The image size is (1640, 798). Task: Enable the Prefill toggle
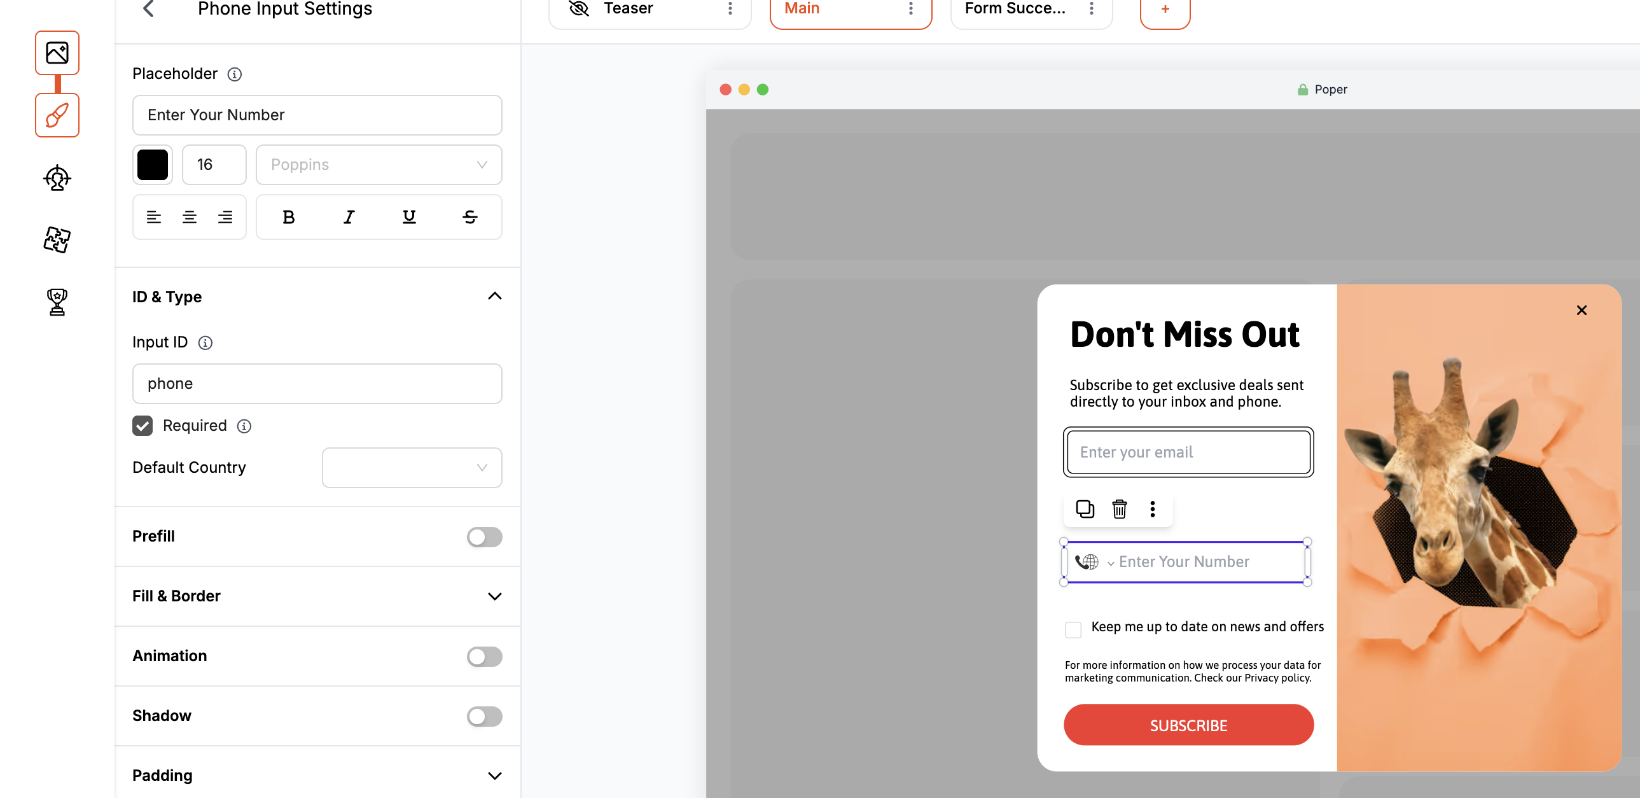[484, 537]
